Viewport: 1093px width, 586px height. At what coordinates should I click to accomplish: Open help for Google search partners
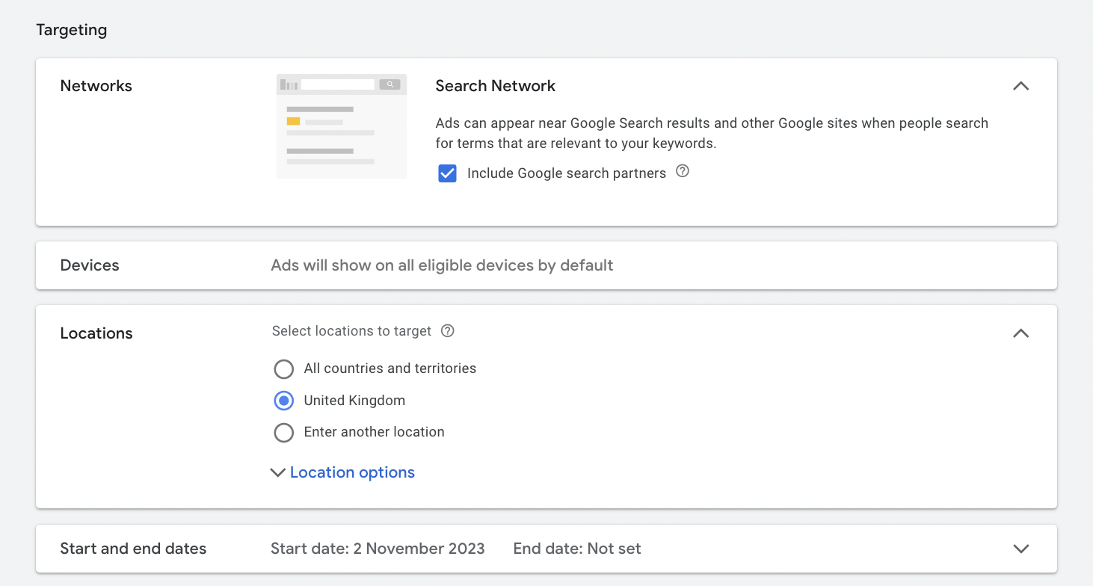(682, 171)
